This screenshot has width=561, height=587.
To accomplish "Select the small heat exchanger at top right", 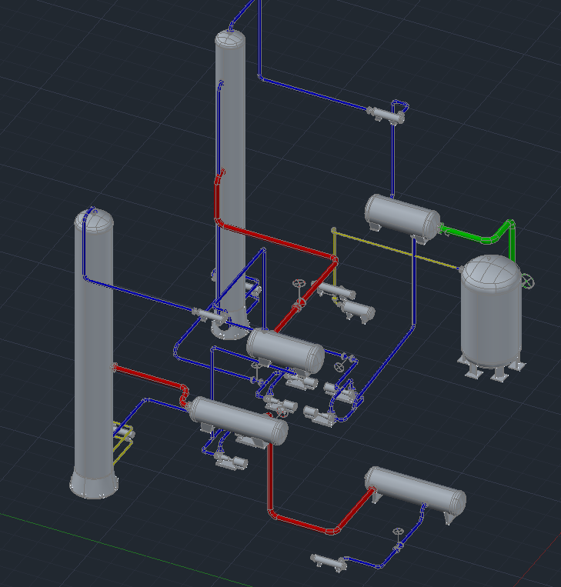I will click(386, 115).
